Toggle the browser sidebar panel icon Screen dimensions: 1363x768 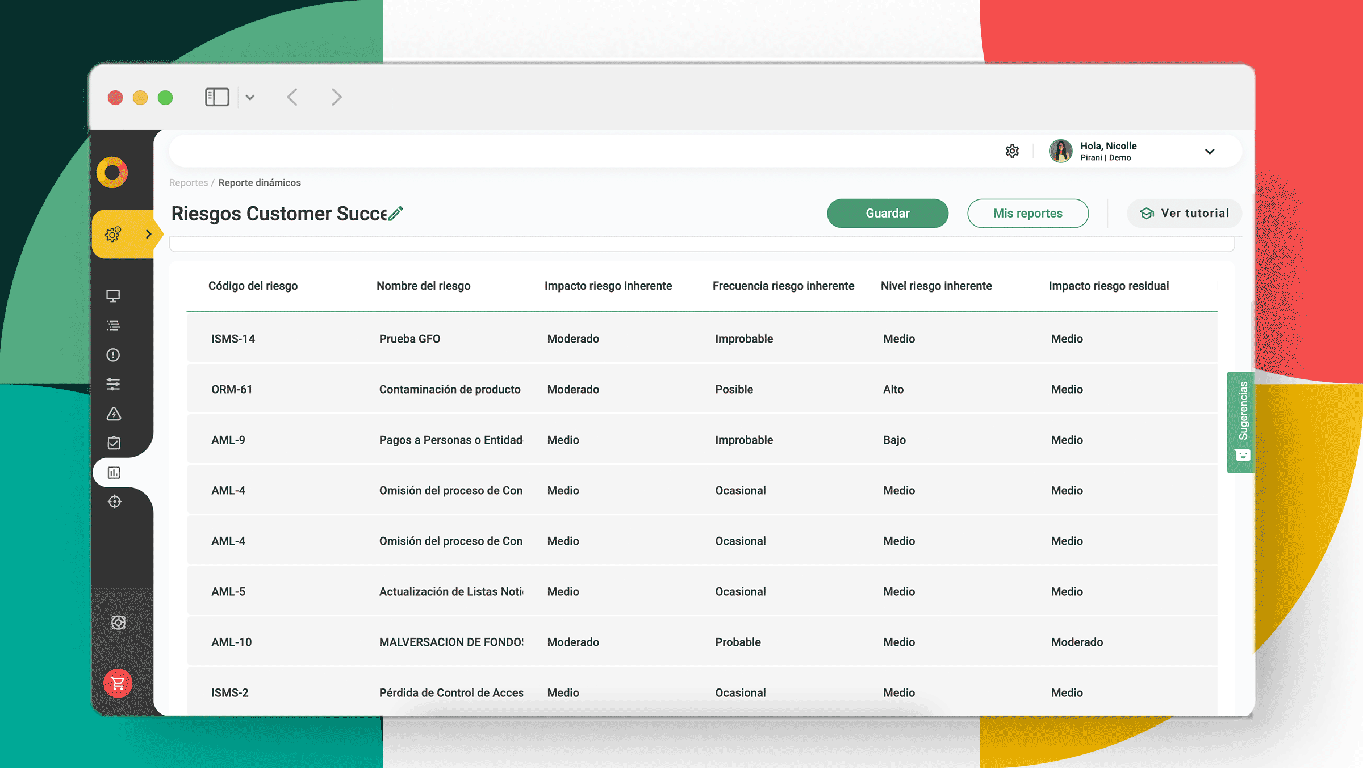click(217, 97)
